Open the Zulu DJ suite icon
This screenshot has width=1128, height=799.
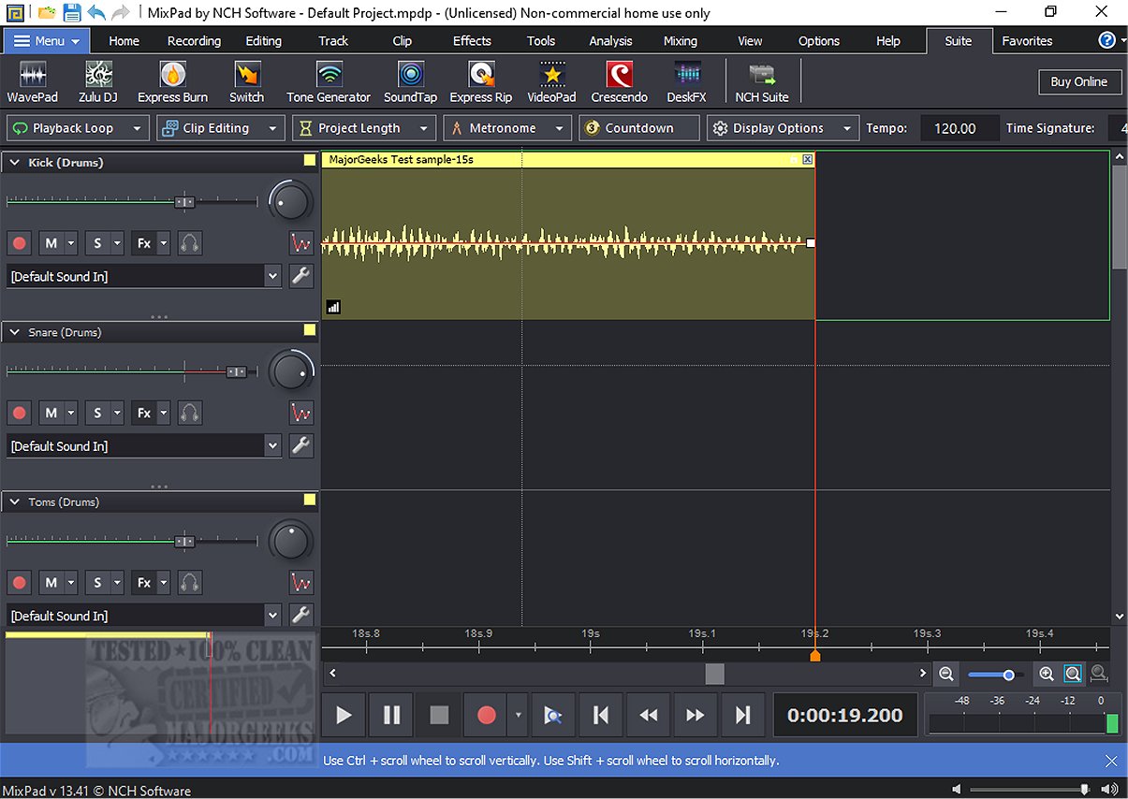click(x=98, y=81)
